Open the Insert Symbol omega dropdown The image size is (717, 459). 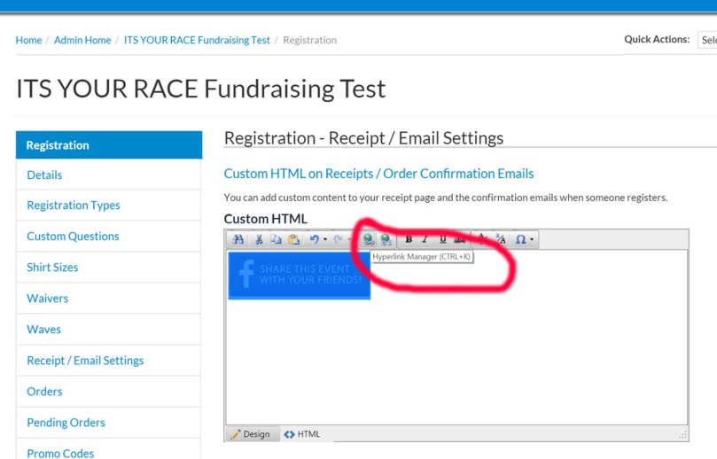tap(524, 239)
